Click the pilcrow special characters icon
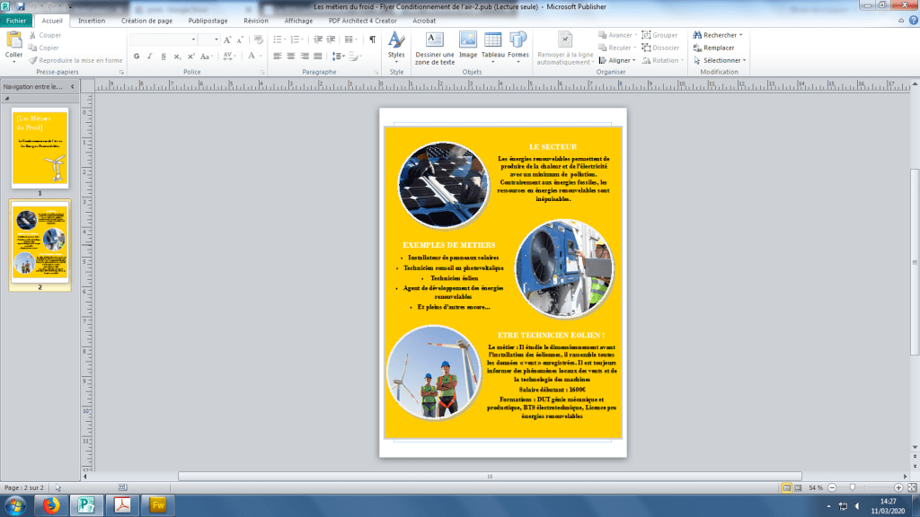 [x=372, y=40]
